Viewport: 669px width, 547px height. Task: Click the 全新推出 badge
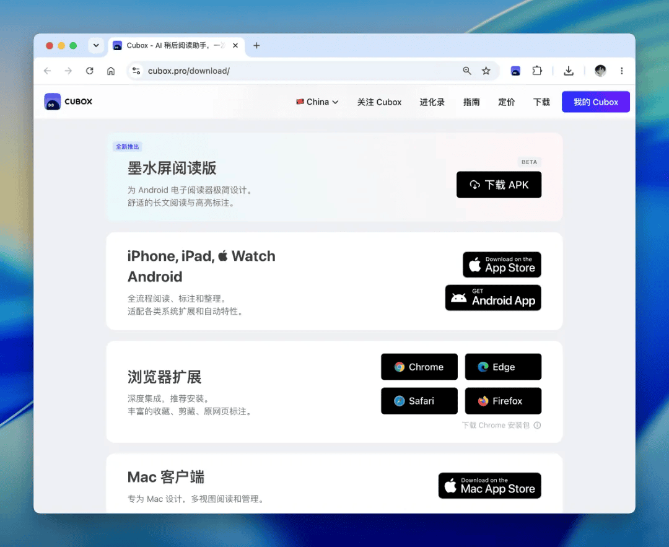point(127,147)
